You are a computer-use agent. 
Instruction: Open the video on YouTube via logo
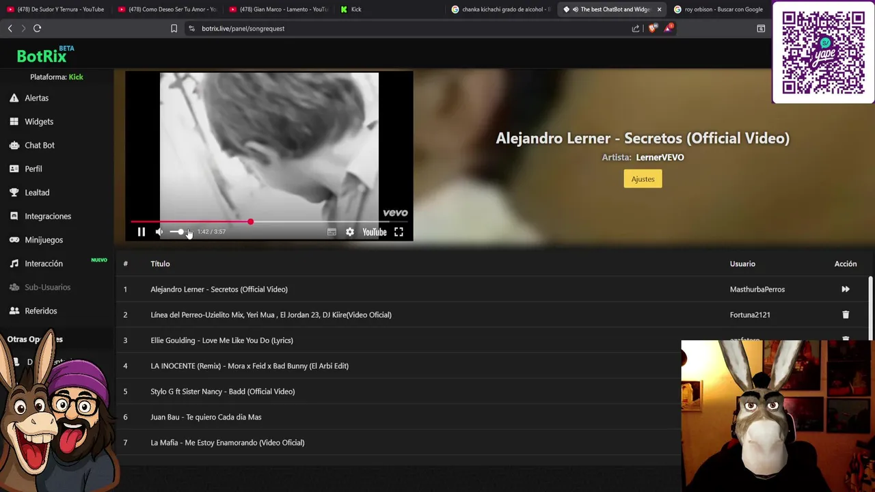point(375,232)
